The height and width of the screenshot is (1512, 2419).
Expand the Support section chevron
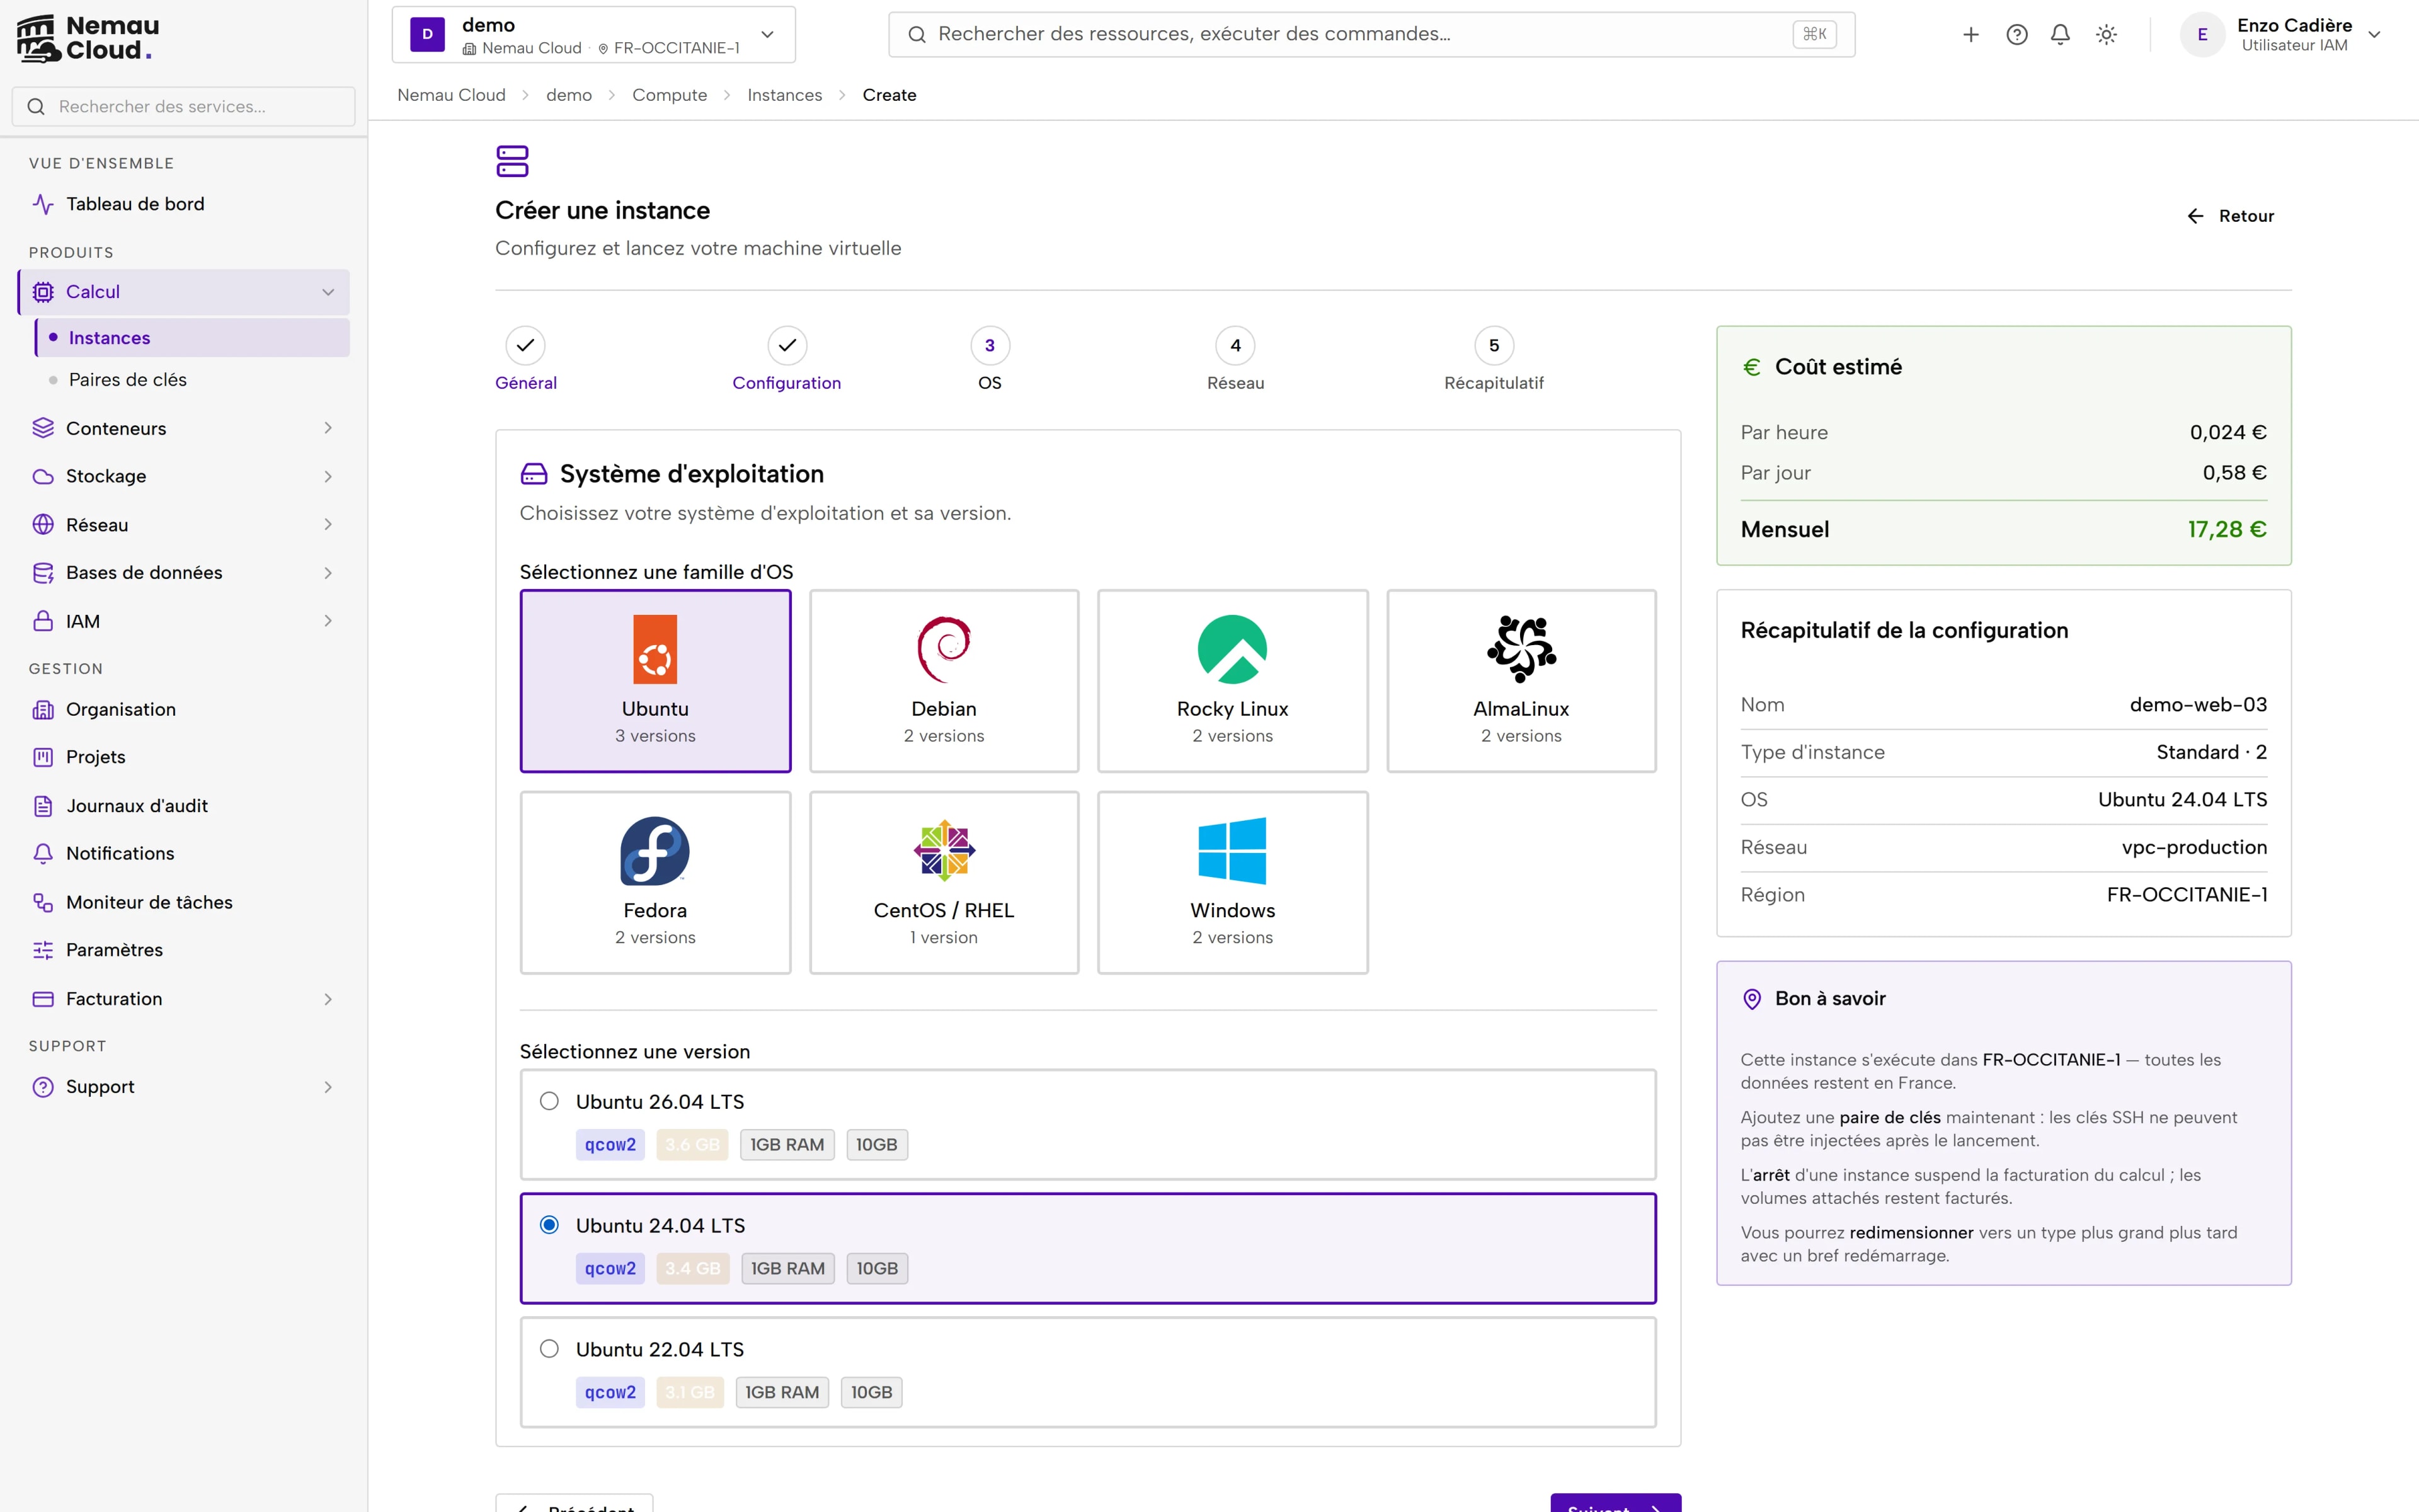tap(328, 1087)
